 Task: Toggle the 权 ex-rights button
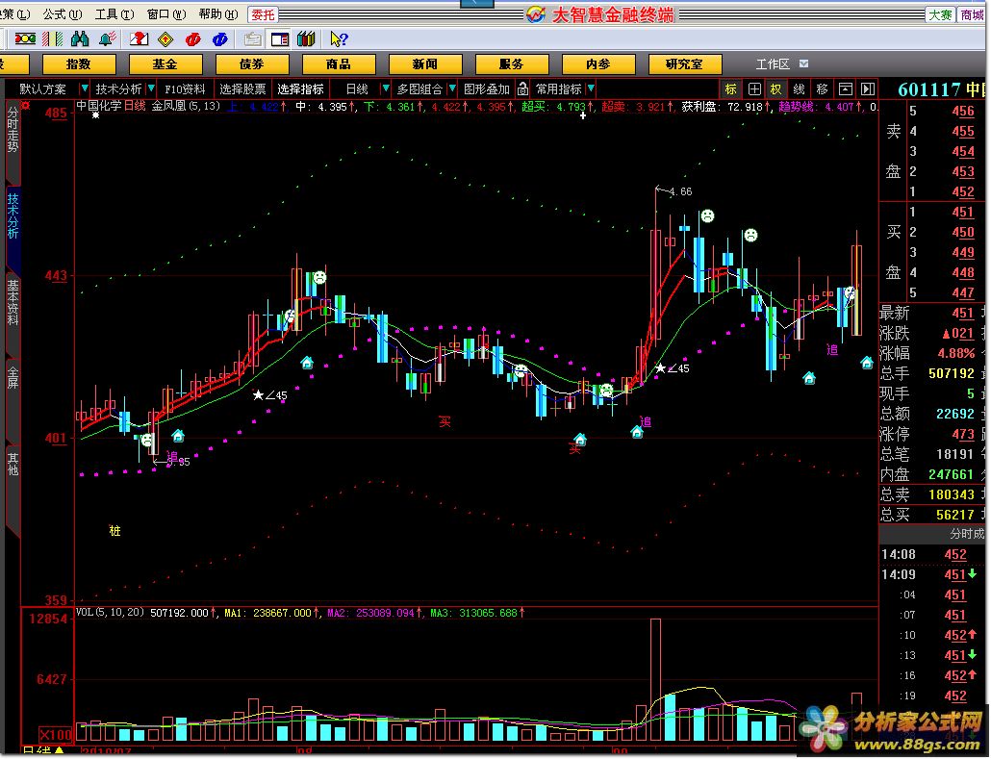776,89
